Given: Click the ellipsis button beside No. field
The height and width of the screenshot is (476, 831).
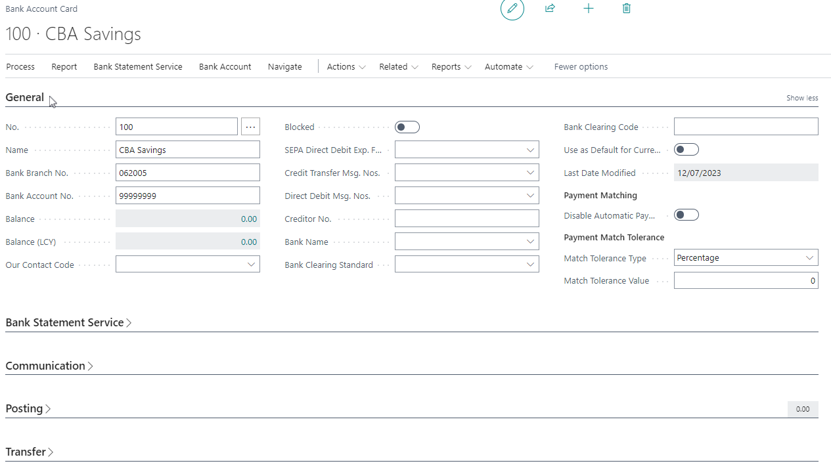Looking at the screenshot, I should coord(250,127).
